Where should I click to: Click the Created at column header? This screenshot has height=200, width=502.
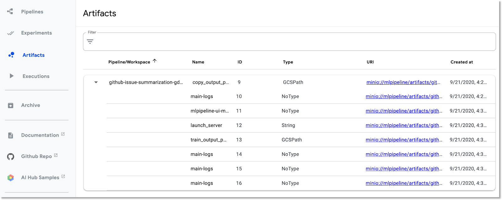462,62
